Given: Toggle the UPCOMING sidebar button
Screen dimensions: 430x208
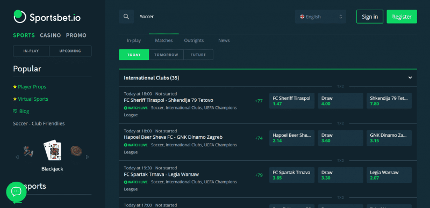Looking at the screenshot, I should 70,51.
